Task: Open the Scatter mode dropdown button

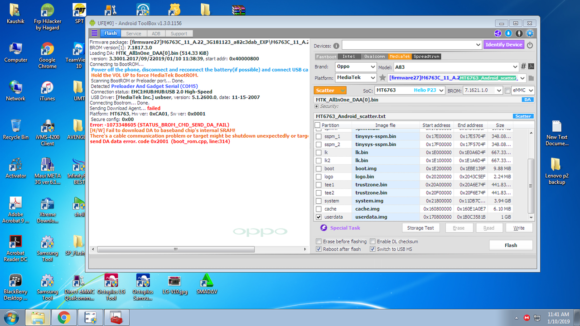Action: [330, 90]
